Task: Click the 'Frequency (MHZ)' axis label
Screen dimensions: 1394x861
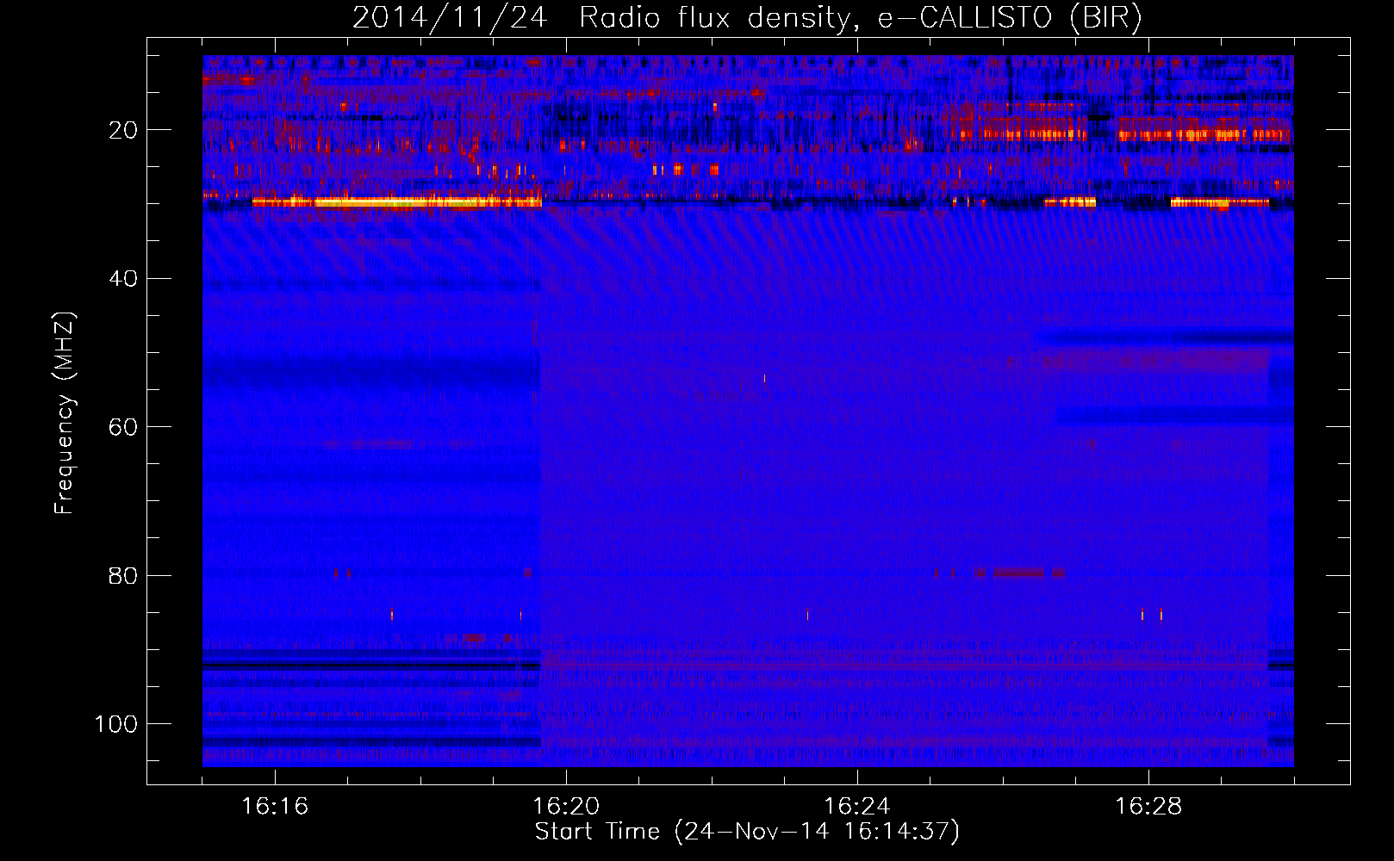Action: 65,413
